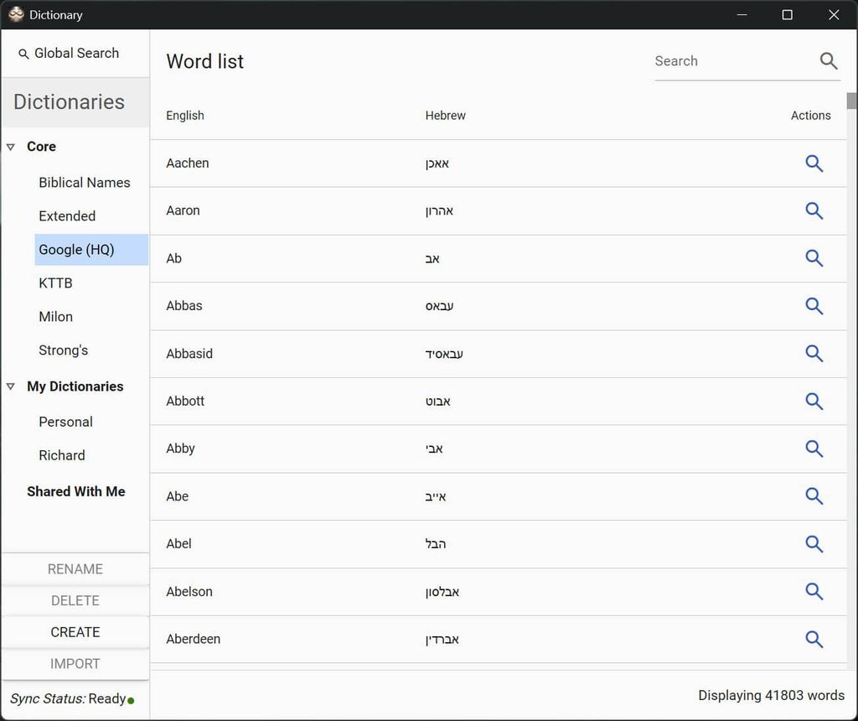The height and width of the screenshot is (721, 858).
Task: Open lookup icon for Aaron entry
Action: 814,210
